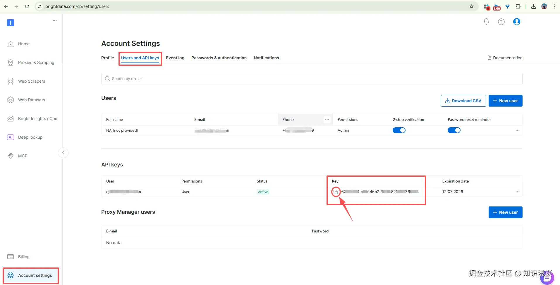Click the Permissions header in Users table
560x285 pixels.
coord(348,120)
